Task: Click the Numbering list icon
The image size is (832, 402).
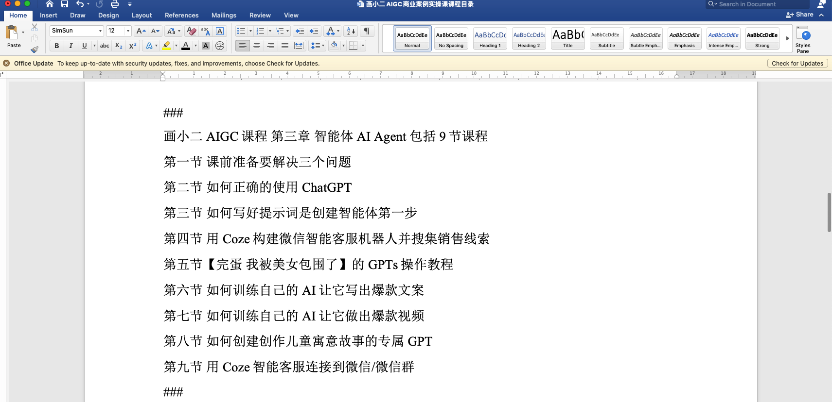Action: point(260,31)
